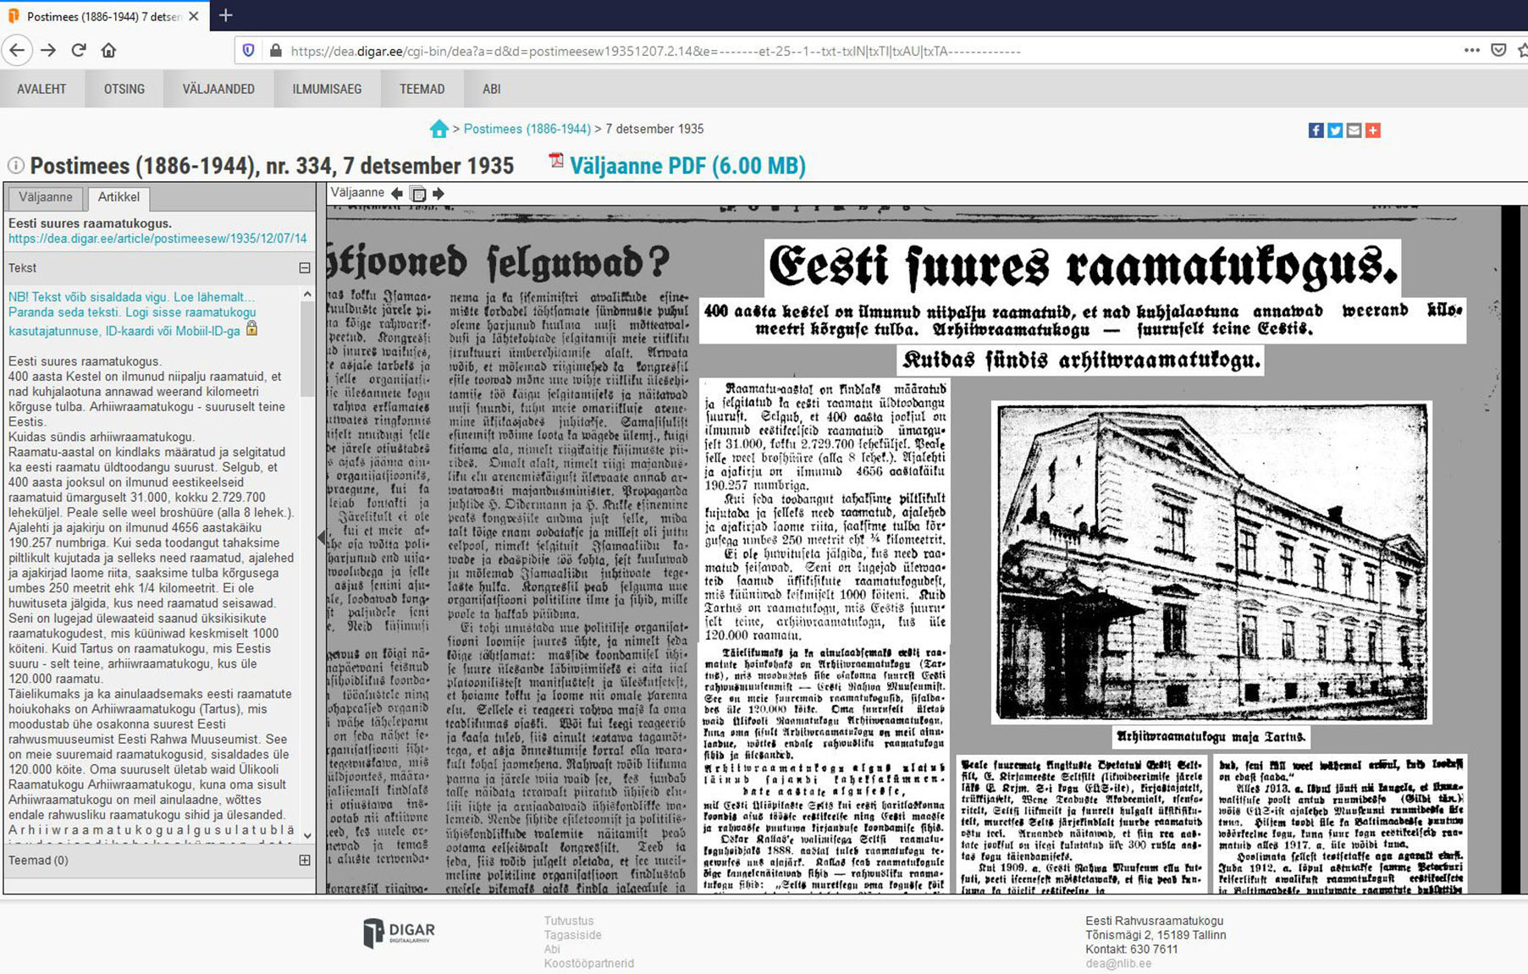Image resolution: width=1528 pixels, height=974 pixels.
Task: Go back with the browser back arrow
Action: (17, 51)
